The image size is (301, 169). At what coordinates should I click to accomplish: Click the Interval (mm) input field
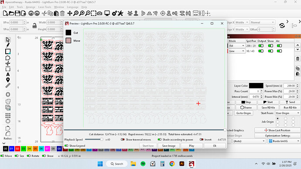point(254,97)
